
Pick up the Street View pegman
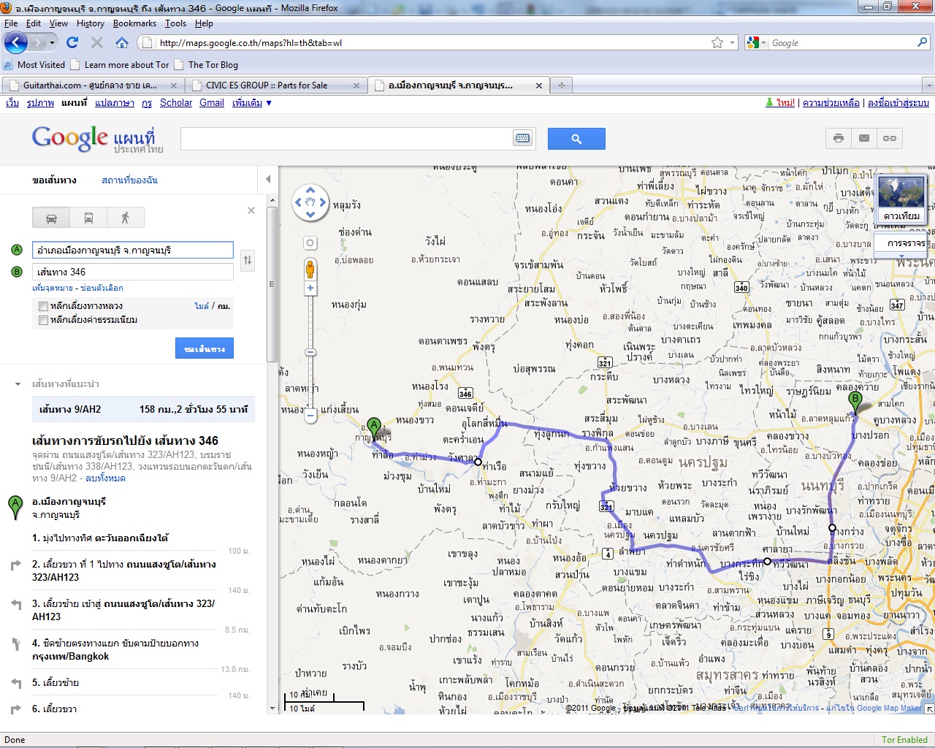[310, 270]
